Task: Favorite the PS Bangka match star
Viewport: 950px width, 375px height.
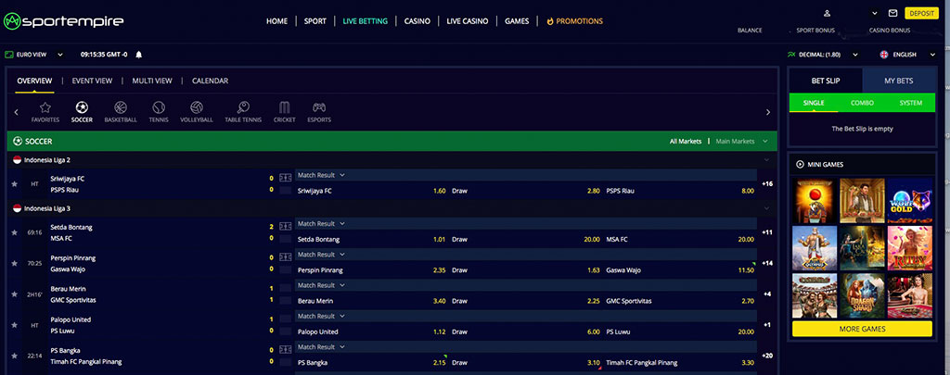Action: coord(15,356)
